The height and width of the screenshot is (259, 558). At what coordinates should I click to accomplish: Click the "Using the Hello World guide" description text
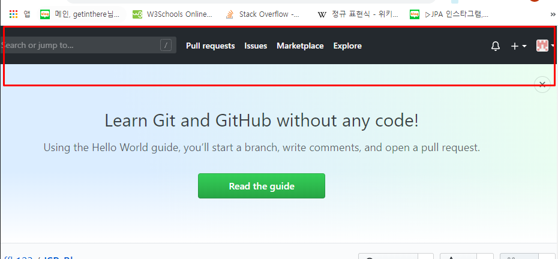pos(262,147)
